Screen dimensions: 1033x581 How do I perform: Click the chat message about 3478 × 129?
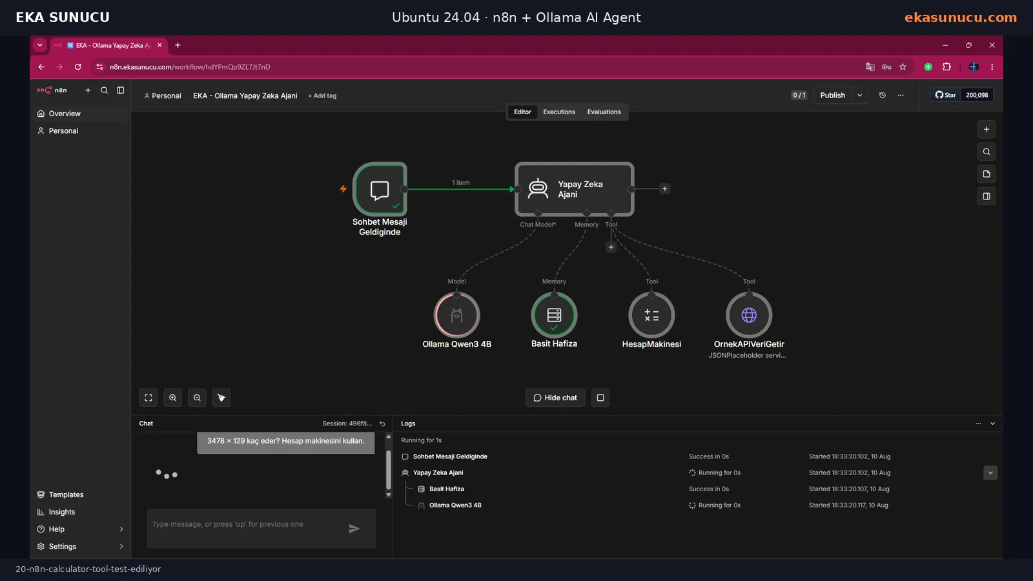tap(285, 442)
